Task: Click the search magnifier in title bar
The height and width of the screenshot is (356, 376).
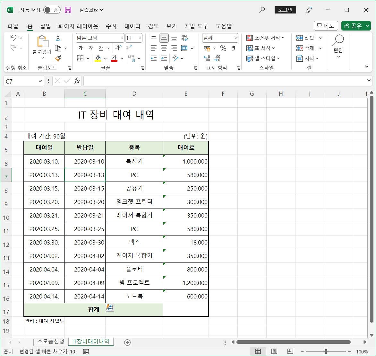Action: tap(262, 10)
